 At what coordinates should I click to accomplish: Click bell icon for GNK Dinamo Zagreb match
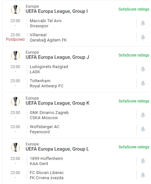tap(143, 115)
